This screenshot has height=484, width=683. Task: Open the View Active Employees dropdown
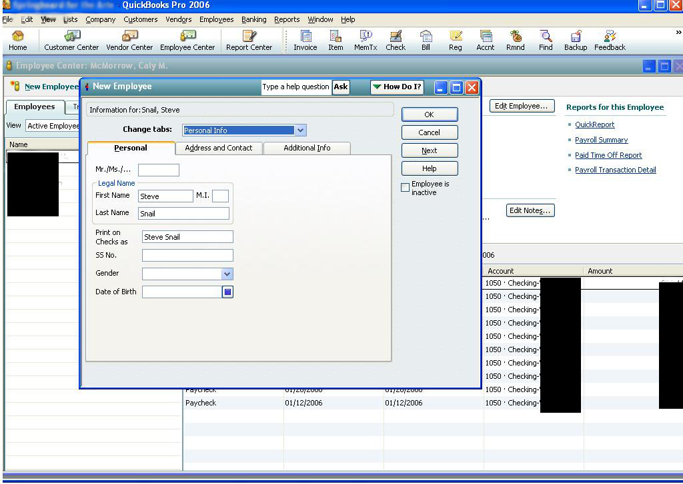tap(53, 126)
